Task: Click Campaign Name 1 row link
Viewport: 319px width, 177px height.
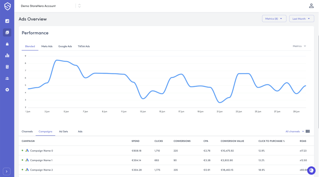Action: click(41, 160)
